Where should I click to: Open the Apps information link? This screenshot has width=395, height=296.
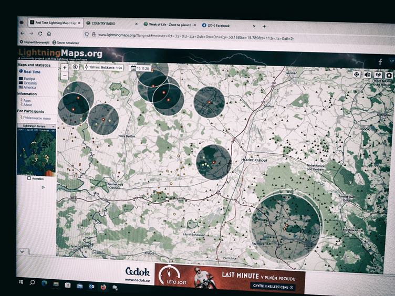(x=27, y=100)
